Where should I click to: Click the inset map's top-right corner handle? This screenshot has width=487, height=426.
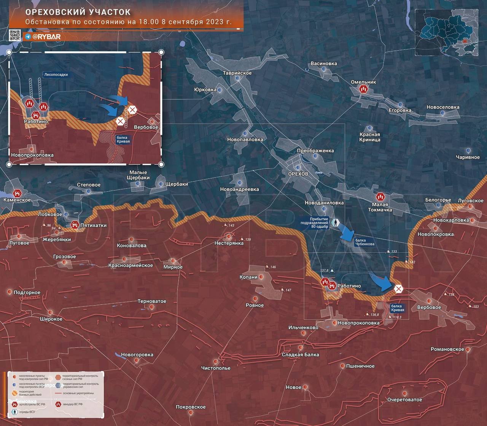(161, 52)
